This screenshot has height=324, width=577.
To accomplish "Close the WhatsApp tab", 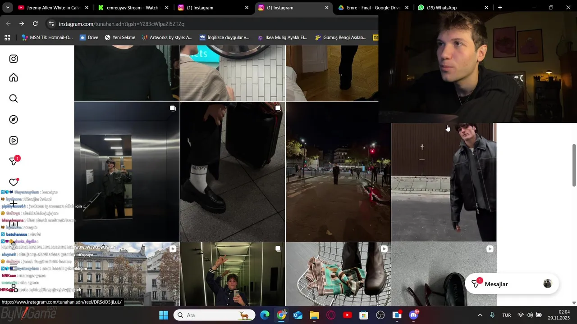I will (486, 8).
